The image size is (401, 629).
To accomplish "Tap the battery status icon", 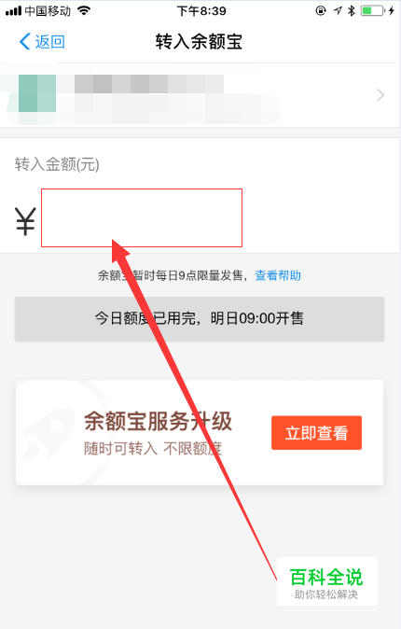I will coord(373,11).
